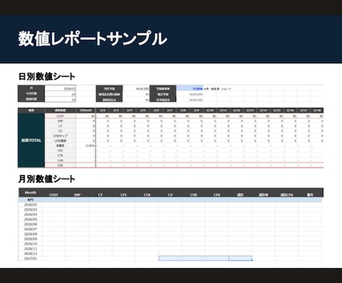Select the 2/10 date column header
The image size is (342, 283).
click(x=210, y=110)
